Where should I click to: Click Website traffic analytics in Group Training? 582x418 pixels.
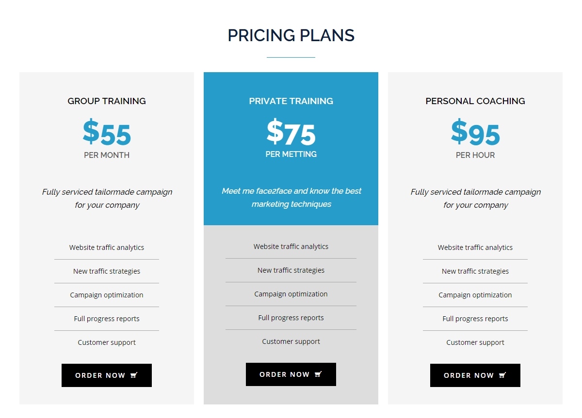[x=107, y=248]
